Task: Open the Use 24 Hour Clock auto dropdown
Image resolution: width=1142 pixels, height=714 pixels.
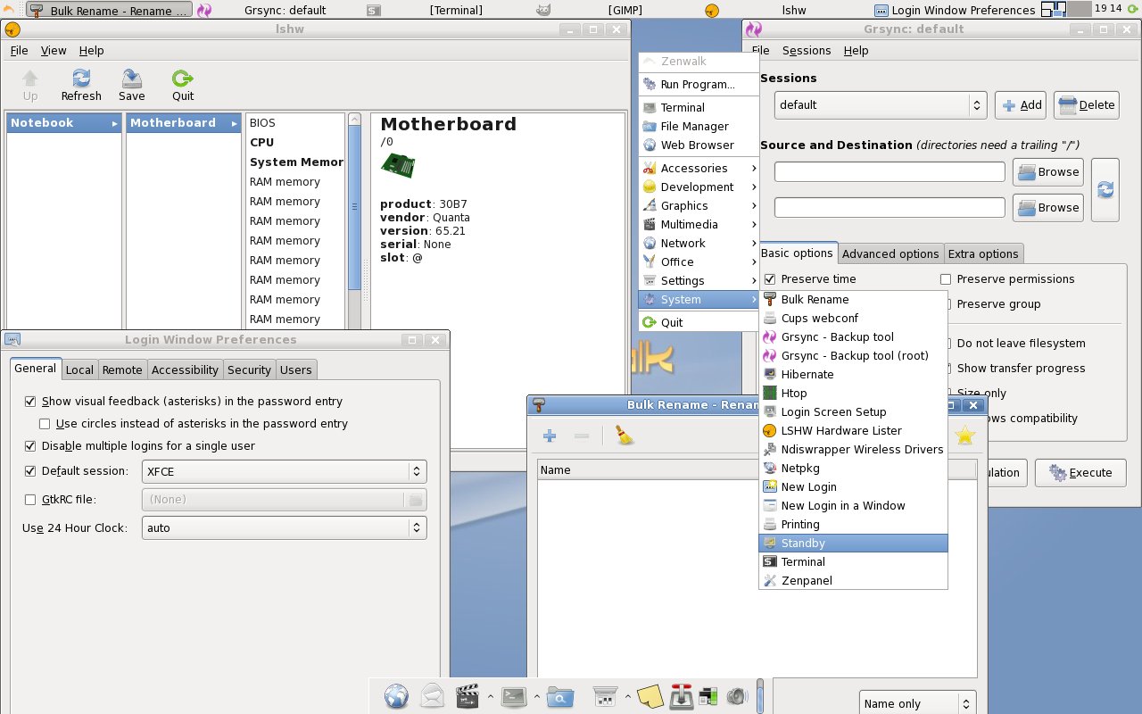Action: 284,527
